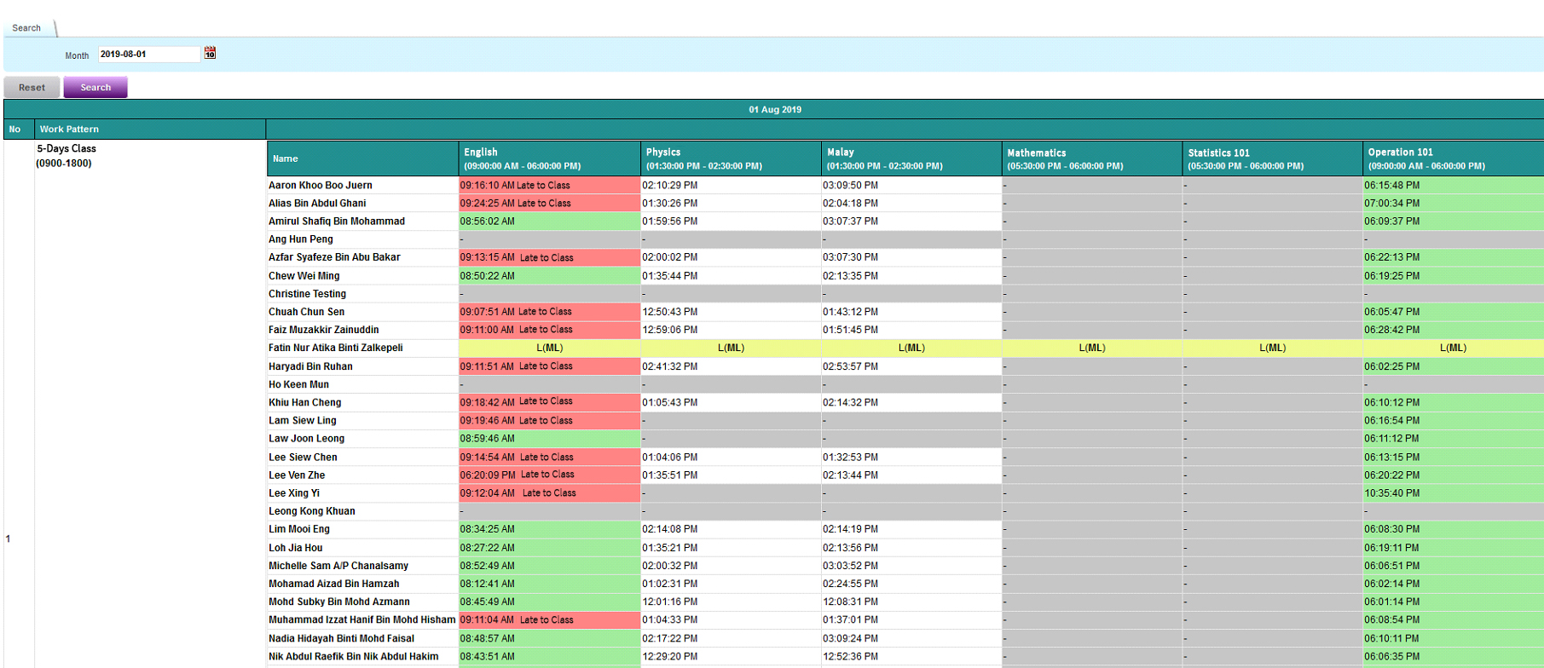
Task: Click Fatin's Operation 101 L(ML) cell
Action: coord(1453,348)
